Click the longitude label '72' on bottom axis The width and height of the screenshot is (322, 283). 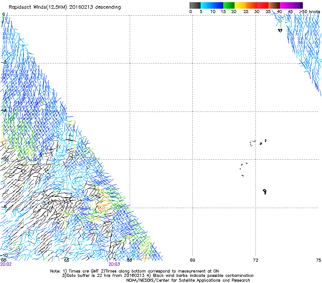[255, 260]
